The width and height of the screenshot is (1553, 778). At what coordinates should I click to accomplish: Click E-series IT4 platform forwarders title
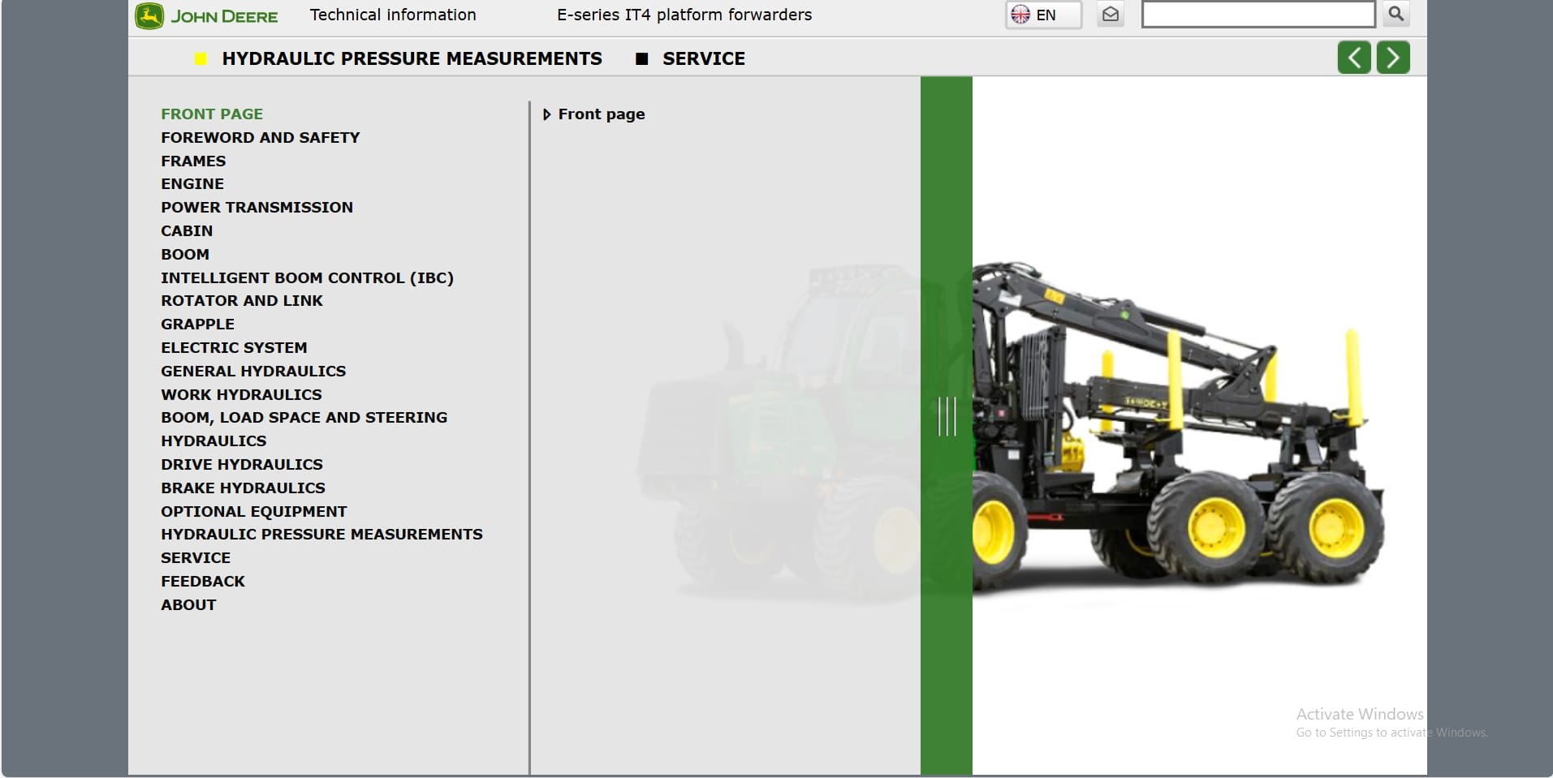(x=684, y=15)
